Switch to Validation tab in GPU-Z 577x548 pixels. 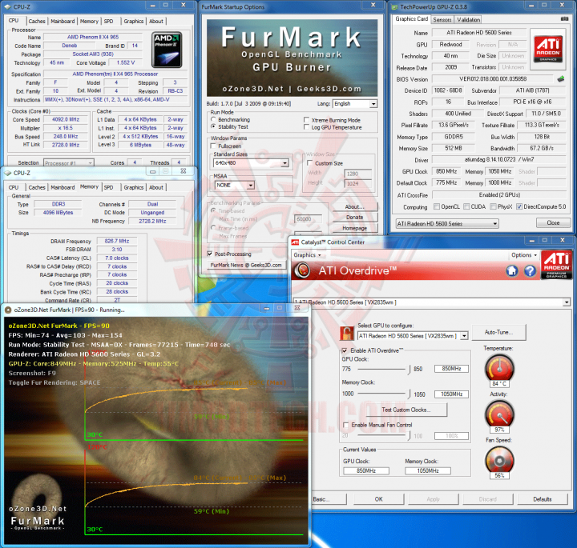click(468, 19)
